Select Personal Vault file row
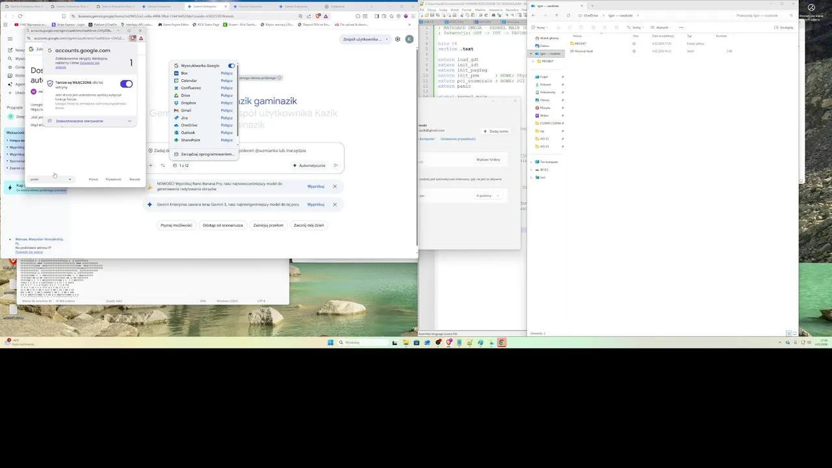This screenshot has width=832, height=468. click(x=650, y=51)
